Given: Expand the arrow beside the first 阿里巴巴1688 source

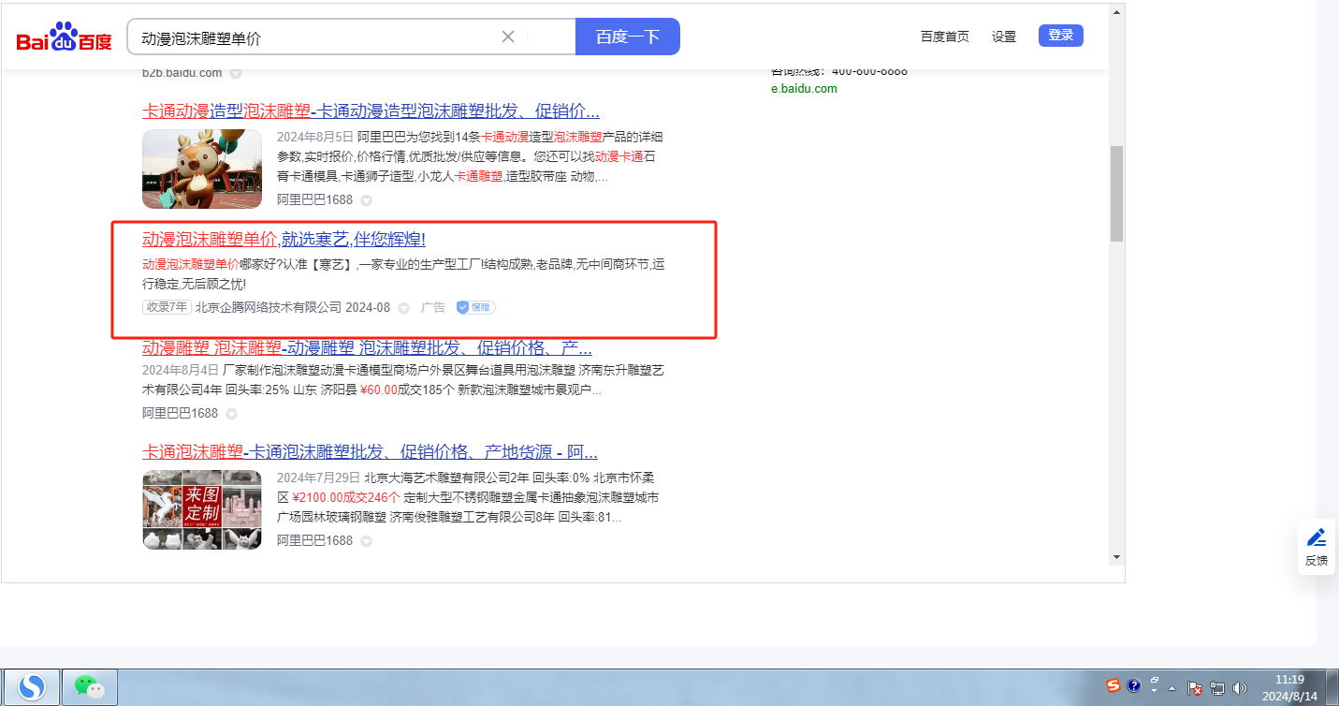Looking at the screenshot, I should pos(367,200).
